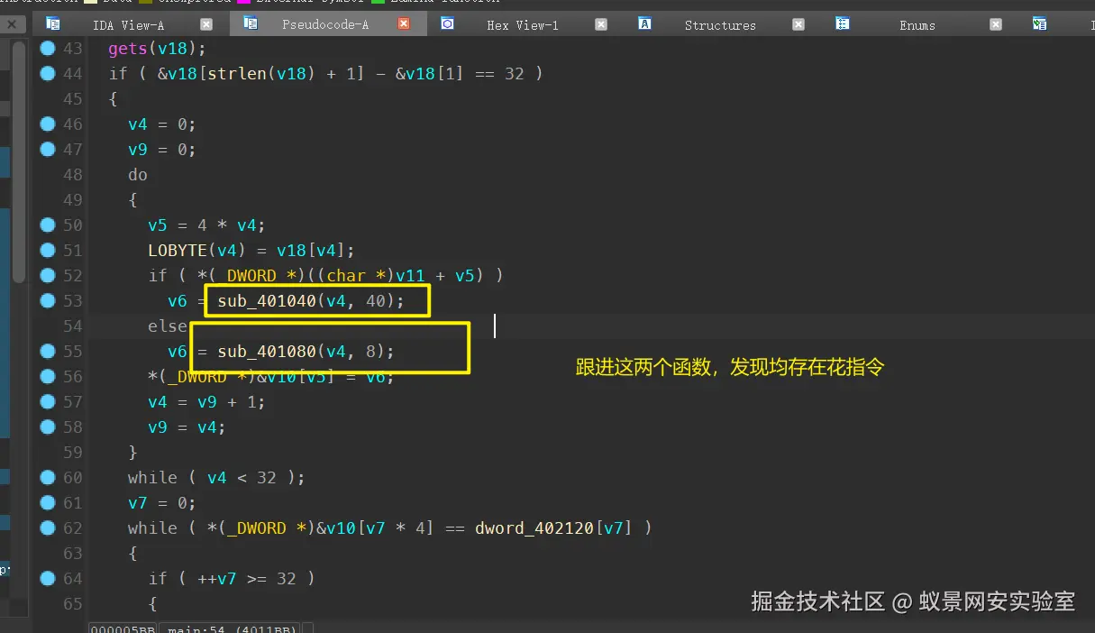Click 'v5 = 4 * v4;' statement

207,225
